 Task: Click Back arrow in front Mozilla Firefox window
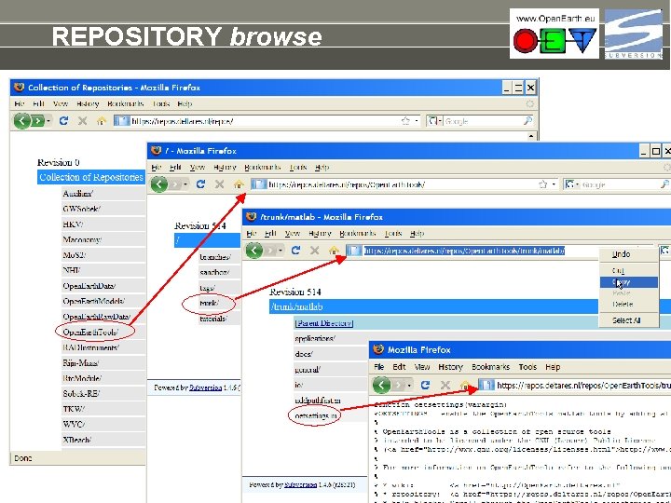[381, 385]
